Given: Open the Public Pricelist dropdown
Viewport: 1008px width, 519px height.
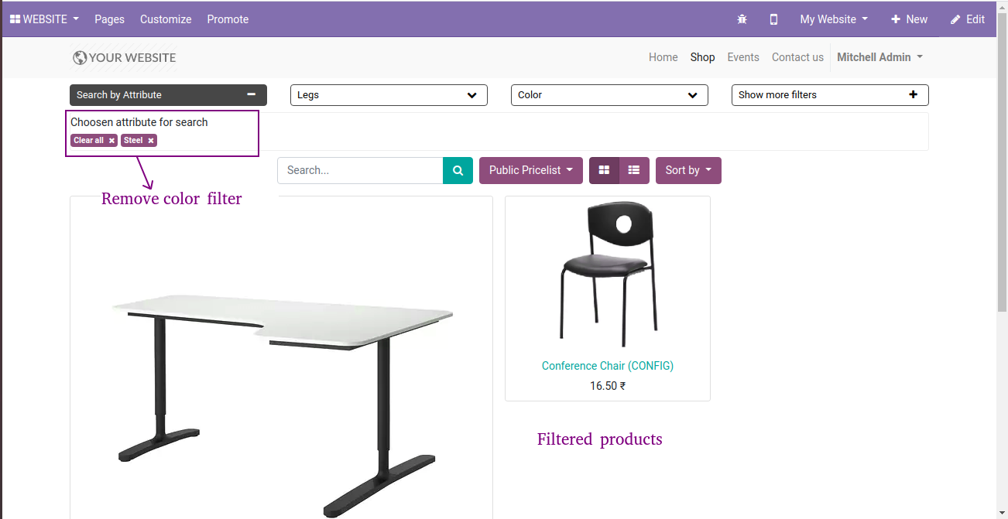Looking at the screenshot, I should (x=530, y=170).
